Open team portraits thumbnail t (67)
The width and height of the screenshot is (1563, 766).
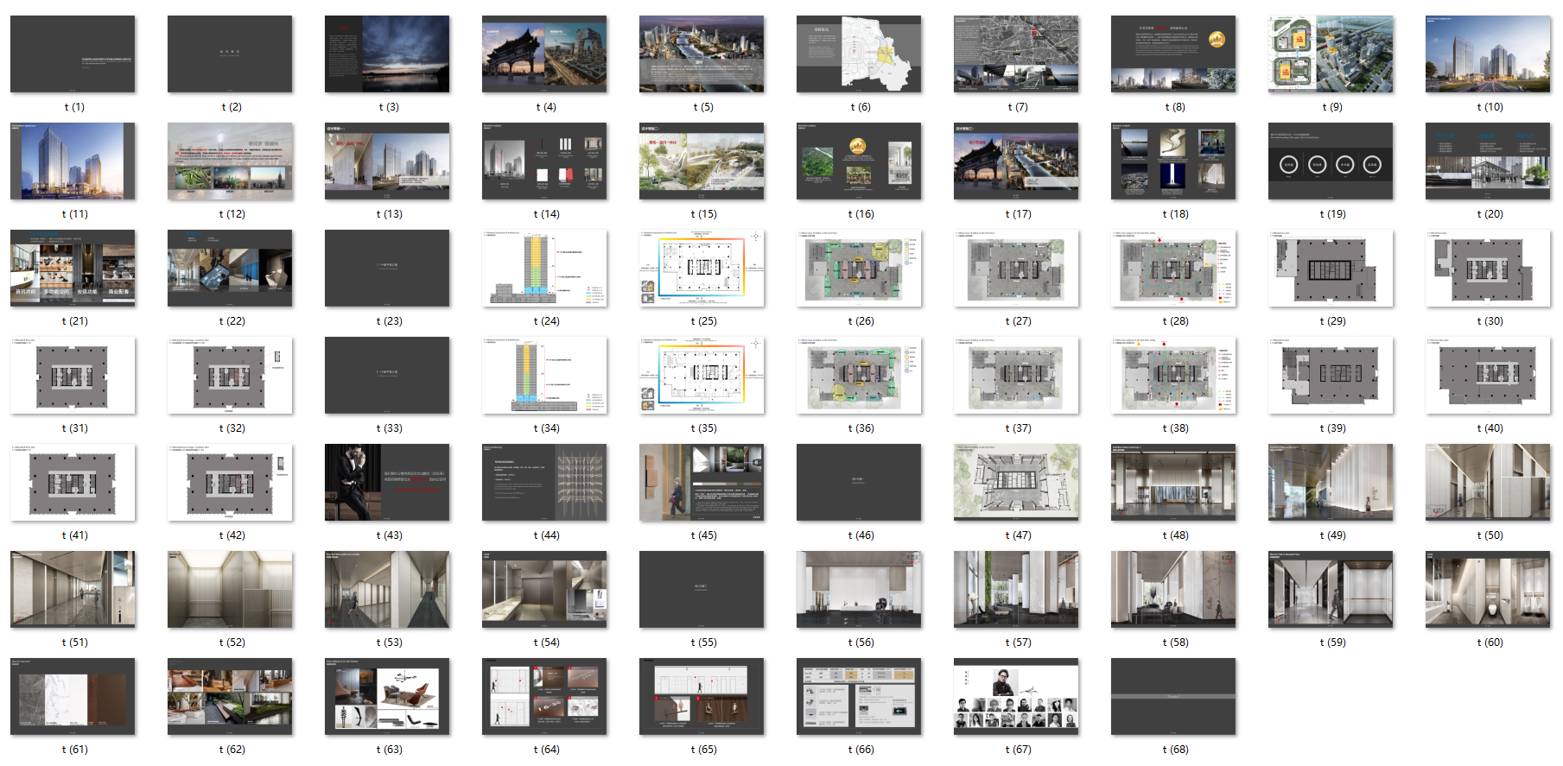(1016, 696)
